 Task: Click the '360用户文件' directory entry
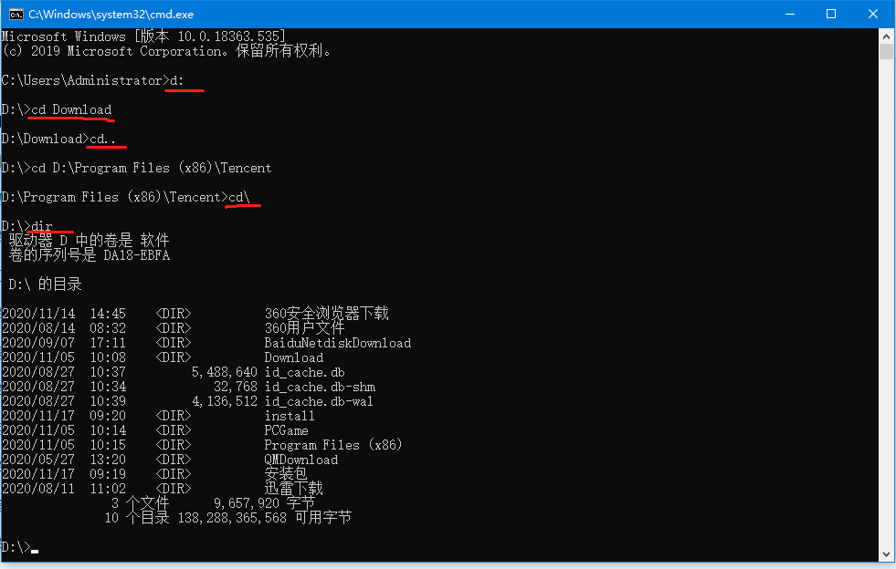point(304,328)
